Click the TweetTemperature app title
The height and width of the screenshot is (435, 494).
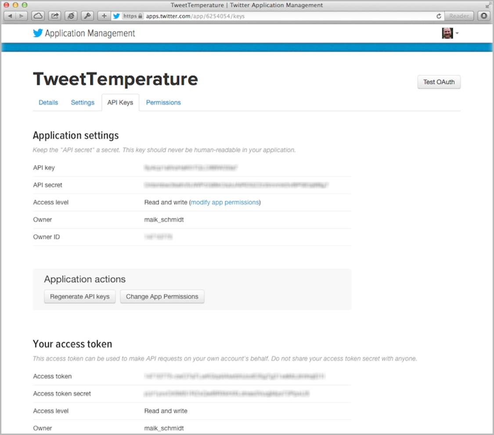115,79
